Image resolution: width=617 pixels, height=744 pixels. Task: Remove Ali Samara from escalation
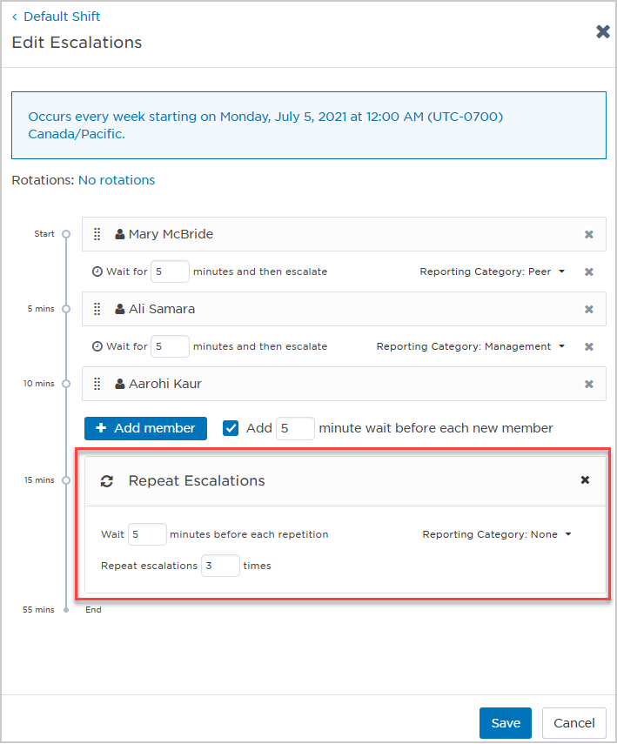[589, 310]
